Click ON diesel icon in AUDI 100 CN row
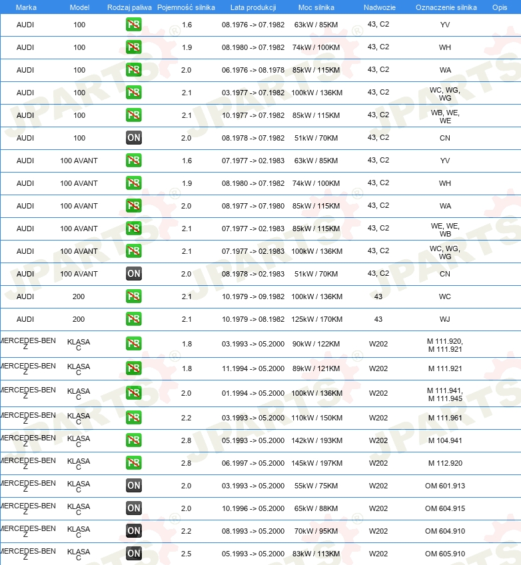 [134, 138]
